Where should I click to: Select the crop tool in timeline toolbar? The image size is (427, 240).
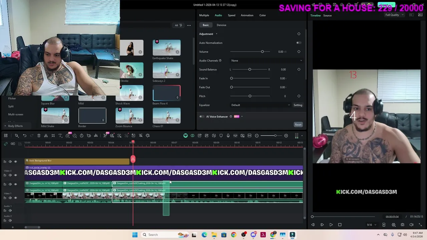(x=53, y=136)
